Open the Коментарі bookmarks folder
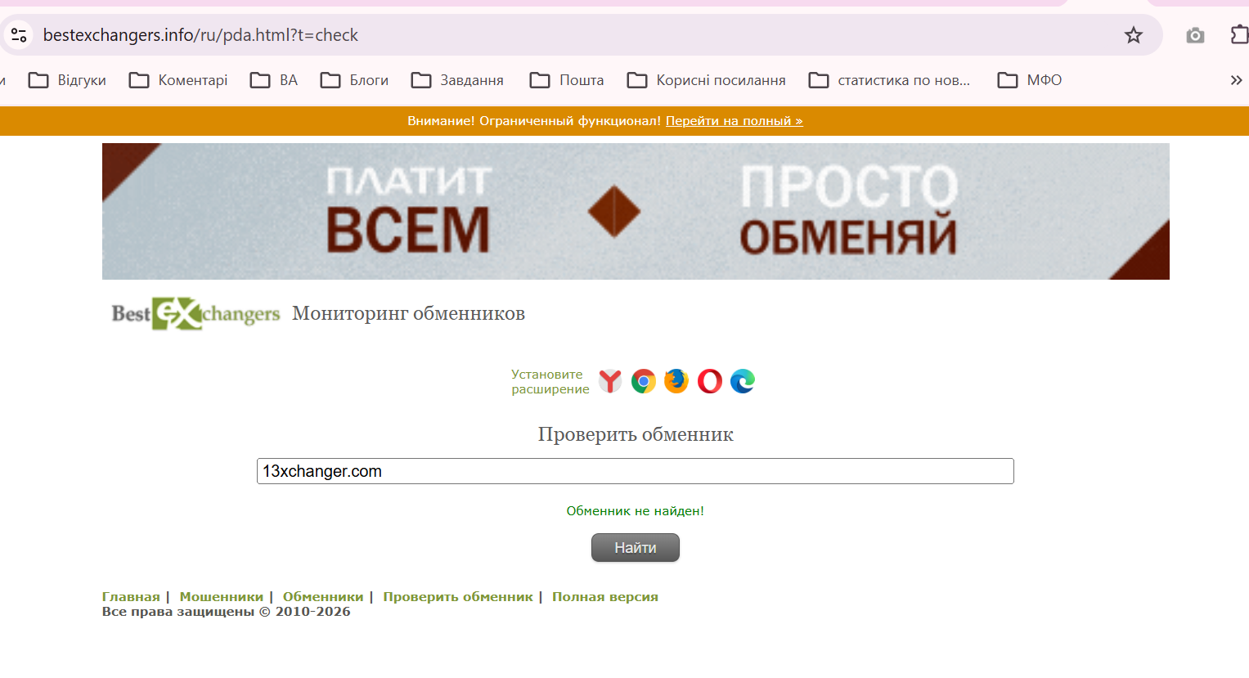This screenshot has height=678, width=1249. pyautogui.click(x=178, y=80)
